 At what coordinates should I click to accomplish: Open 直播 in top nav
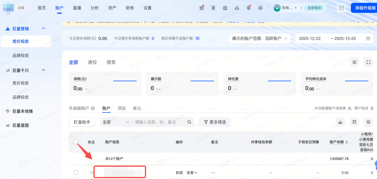pos(77,8)
